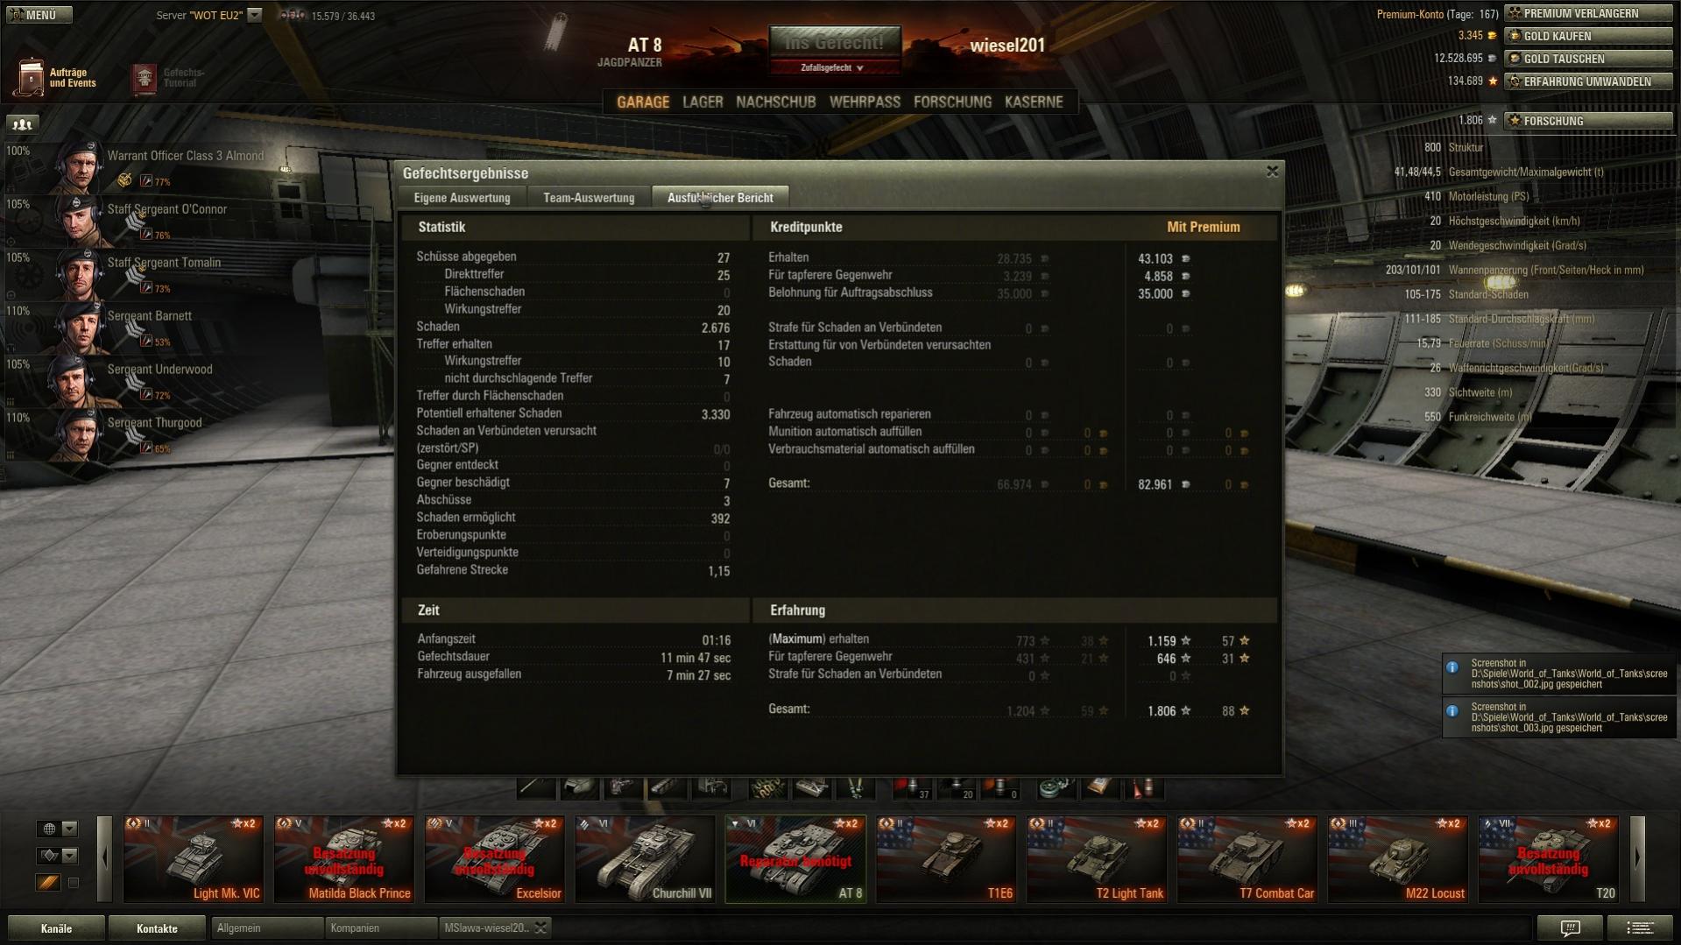Select crew member Sergeant Barnett

pos(140,328)
